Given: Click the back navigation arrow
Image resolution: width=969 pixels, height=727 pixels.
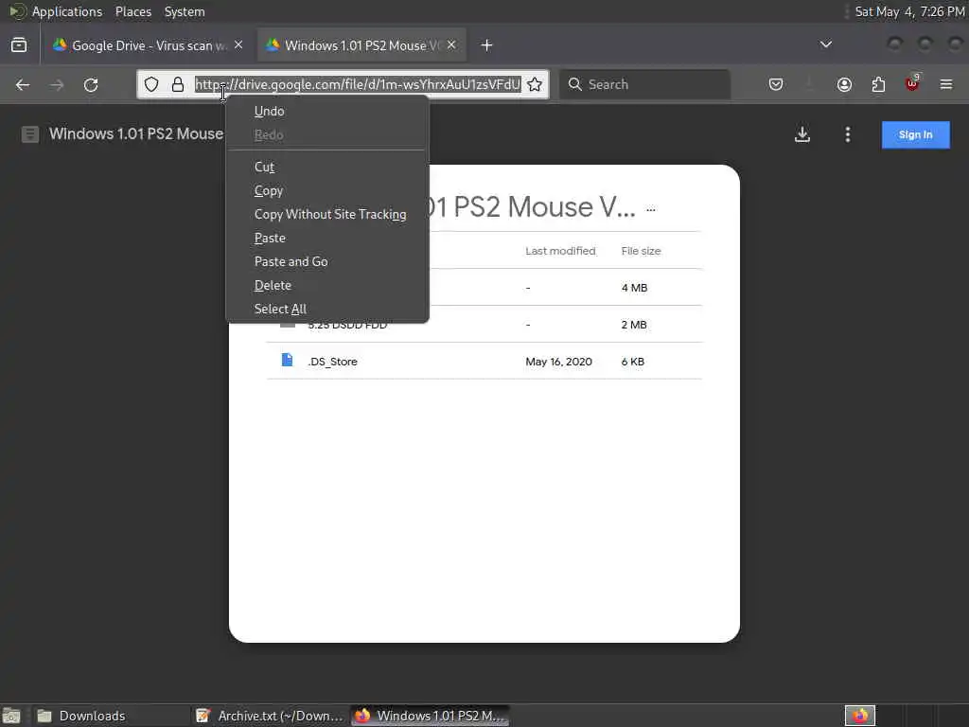Looking at the screenshot, I should coord(23,84).
